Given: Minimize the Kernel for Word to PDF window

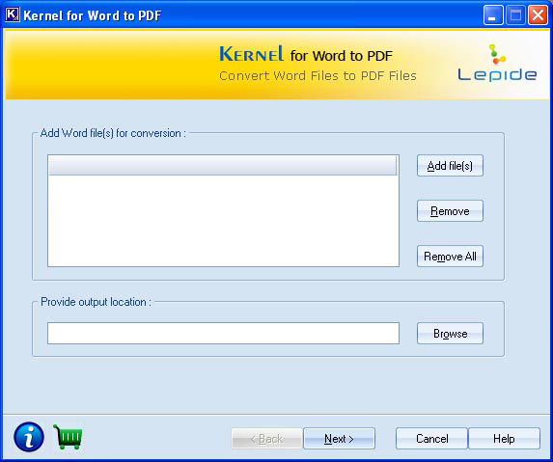Looking at the screenshot, I should pyautogui.click(x=493, y=15).
